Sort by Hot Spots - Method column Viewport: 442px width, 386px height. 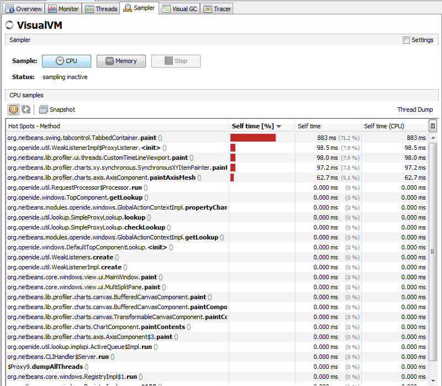(x=117, y=126)
